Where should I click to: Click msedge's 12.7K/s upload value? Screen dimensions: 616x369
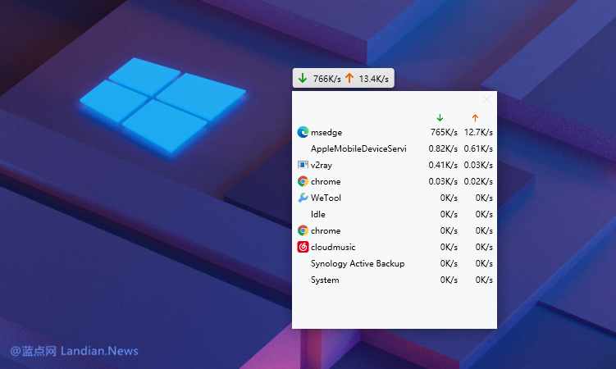[x=478, y=132]
